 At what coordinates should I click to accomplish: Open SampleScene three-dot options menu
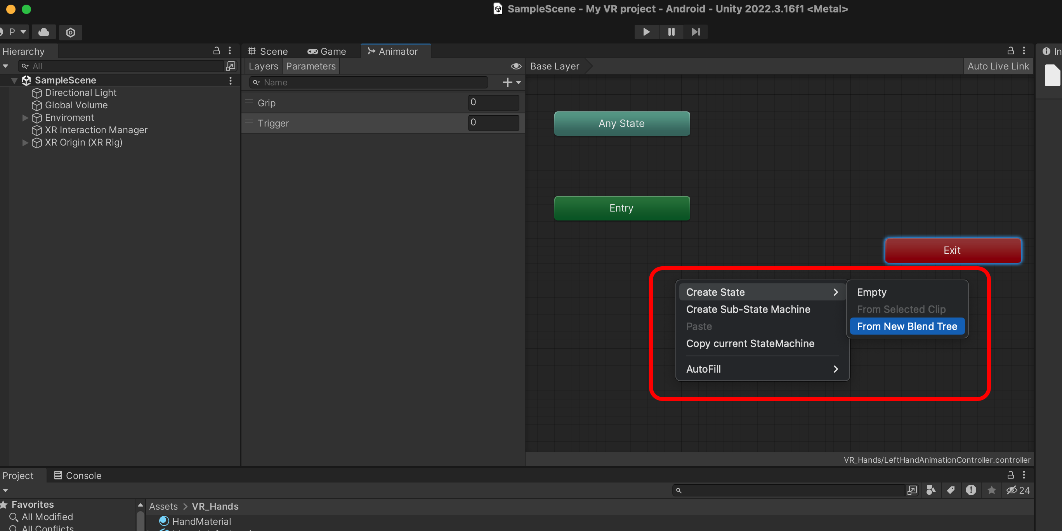pos(231,80)
